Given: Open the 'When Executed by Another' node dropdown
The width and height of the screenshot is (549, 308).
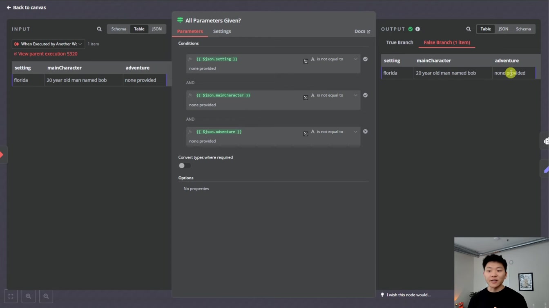Looking at the screenshot, I should coord(48,44).
